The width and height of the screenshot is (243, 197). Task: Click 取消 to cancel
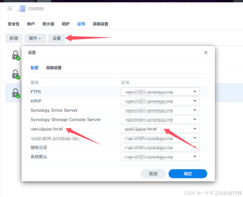point(153,174)
